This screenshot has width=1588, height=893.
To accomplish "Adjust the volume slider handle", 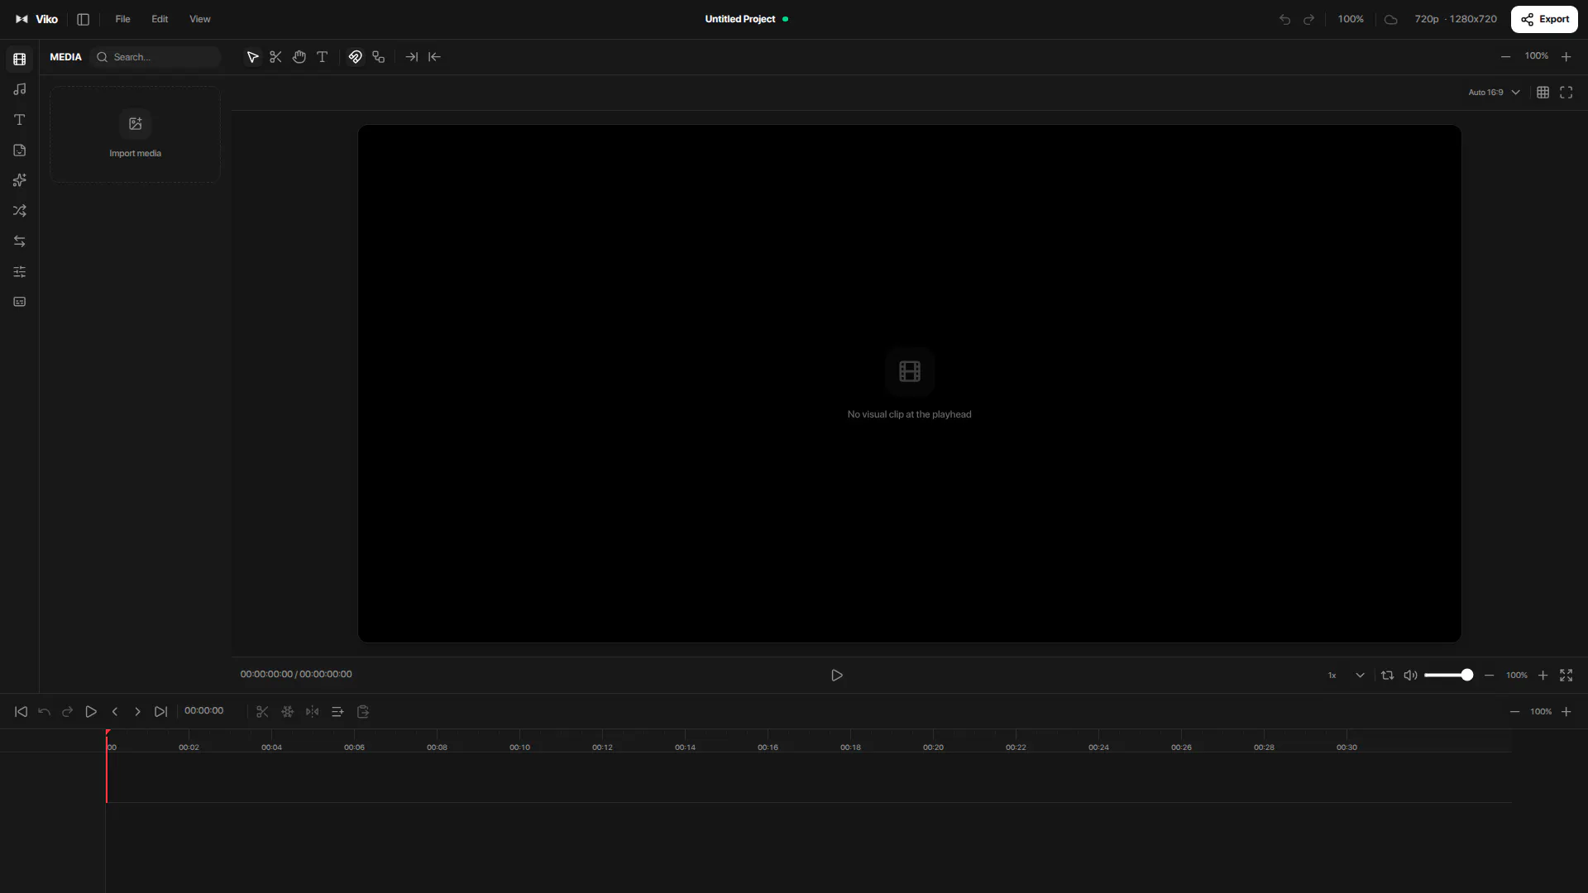I will [1466, 676].
